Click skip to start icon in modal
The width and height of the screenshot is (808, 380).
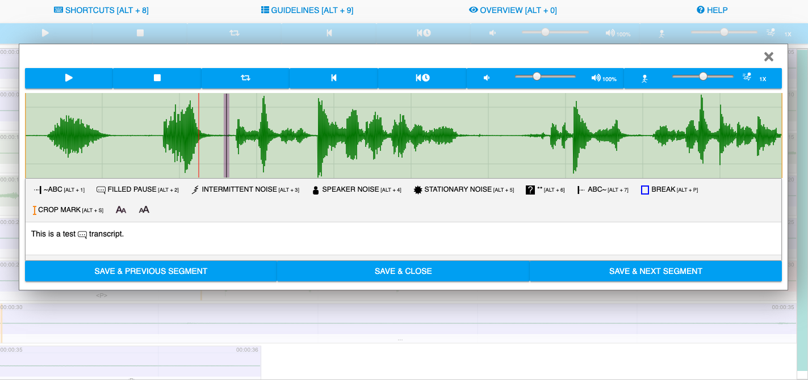click(334, 78)
